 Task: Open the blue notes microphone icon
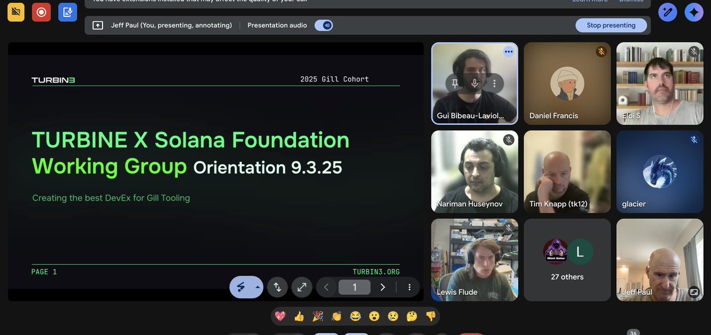[68, 12]
